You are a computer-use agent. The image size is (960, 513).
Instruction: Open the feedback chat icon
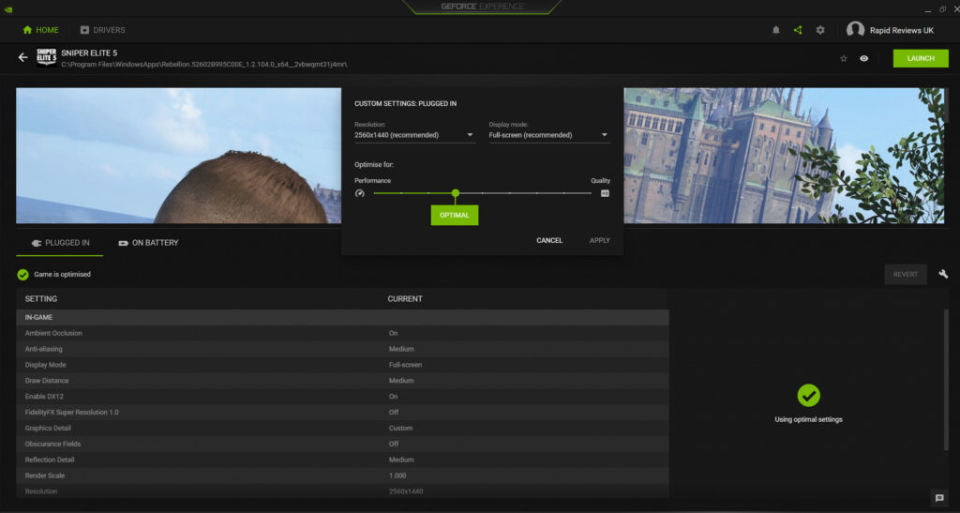[939, 498]
